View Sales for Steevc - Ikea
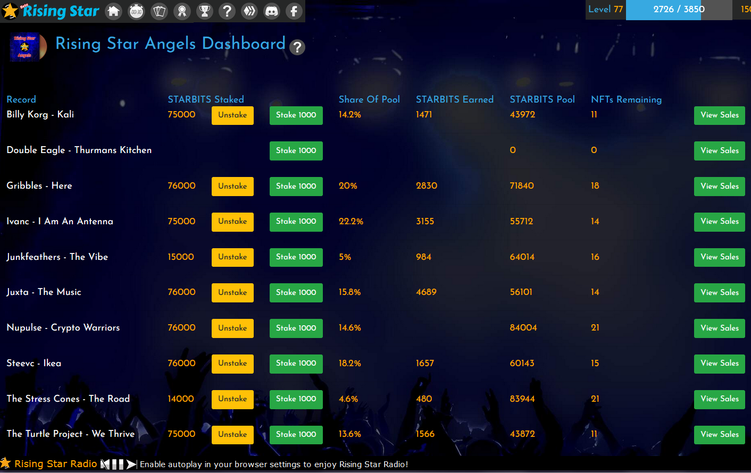Screen dimensions: 751x473 [720, 364]
